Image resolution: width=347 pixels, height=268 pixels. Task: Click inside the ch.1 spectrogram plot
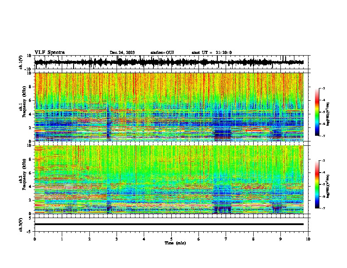tap(169, 107)
